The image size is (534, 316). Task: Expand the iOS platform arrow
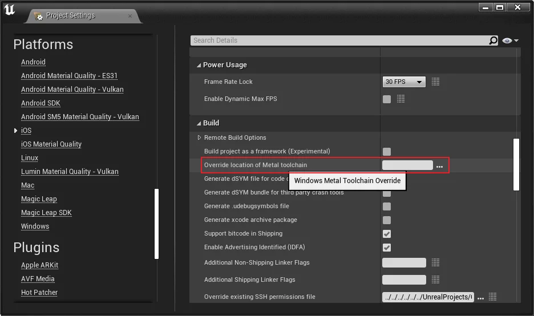[x=15, y=131]
